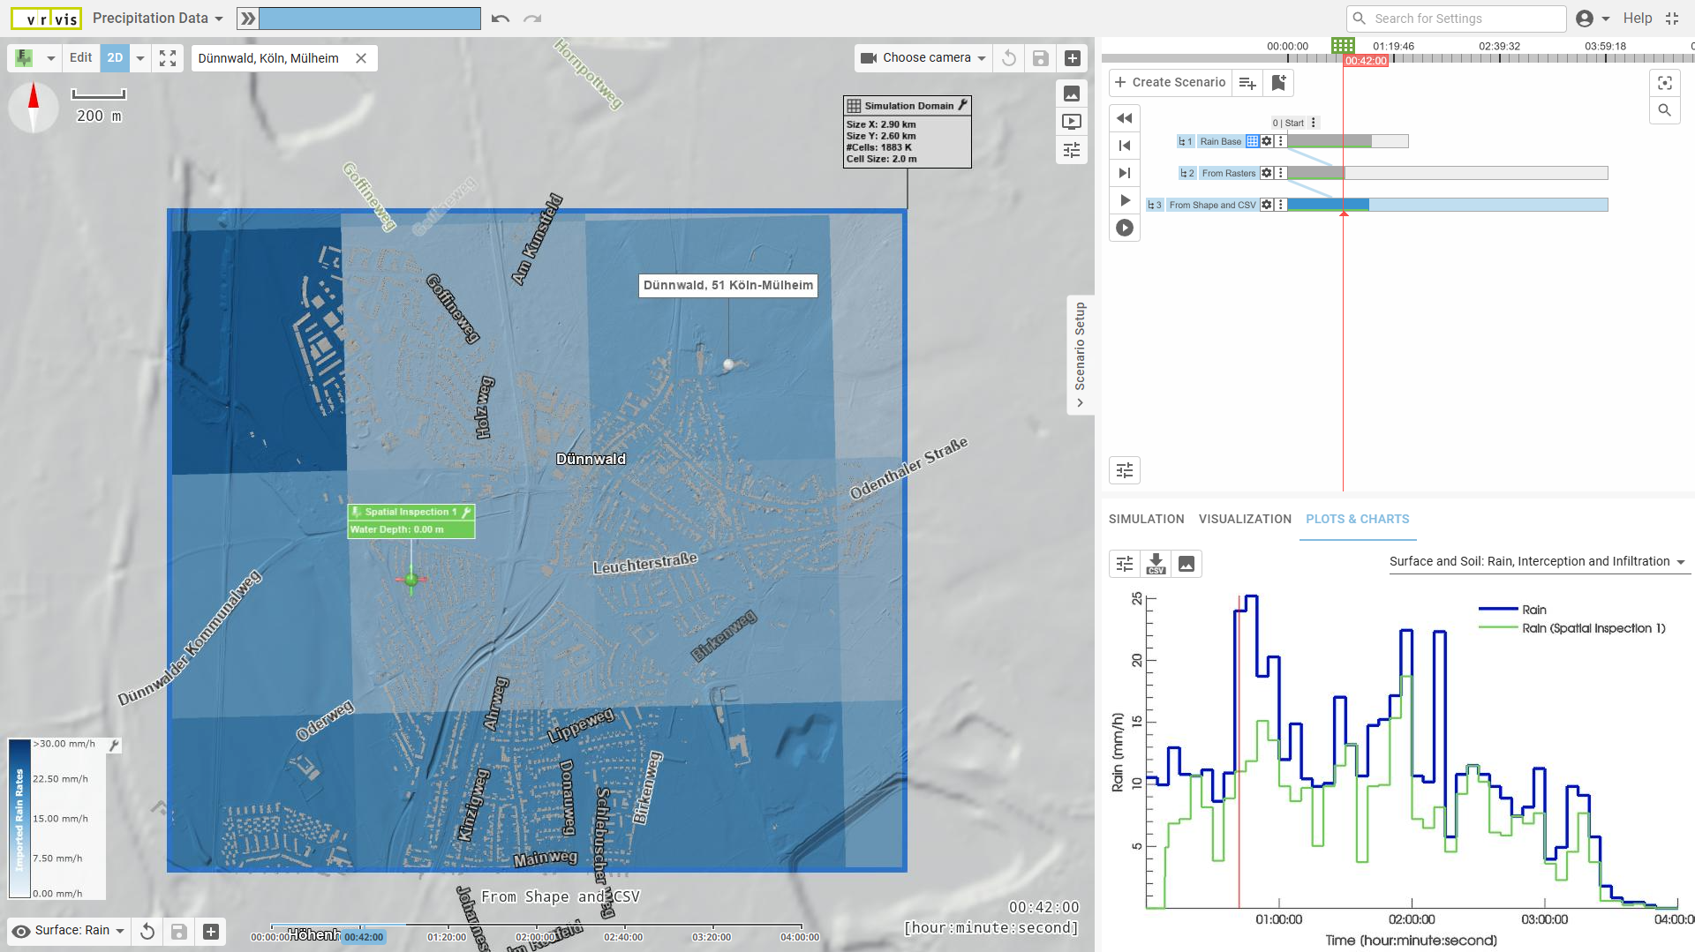Click the Rain Base grid icon
Viewport: 1695px width, 952px height.
click(x=1252, y=141)
